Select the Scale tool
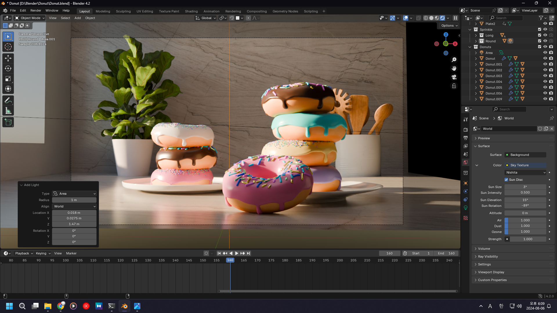The width and height of the screenshot is (557, 313). pyautogui.click(x=8, y=79)
